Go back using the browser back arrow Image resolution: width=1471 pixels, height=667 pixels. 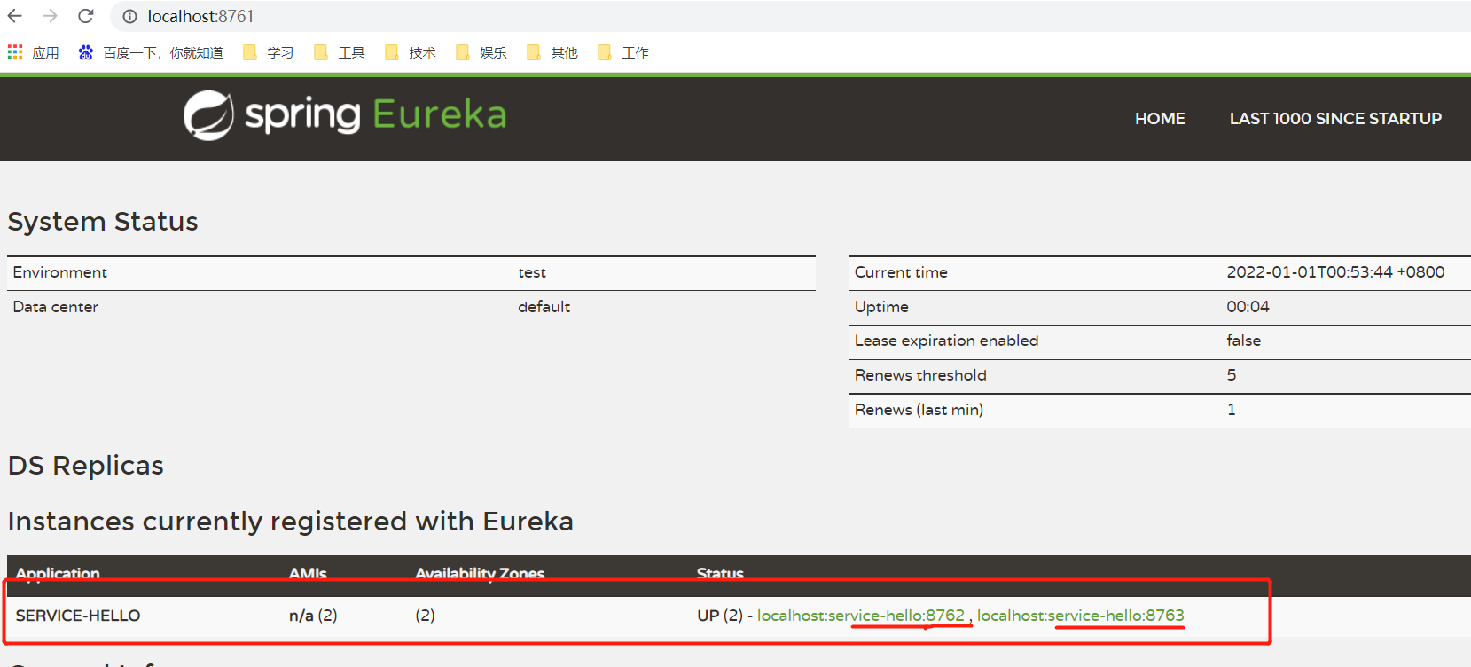[x=15, y=16]
